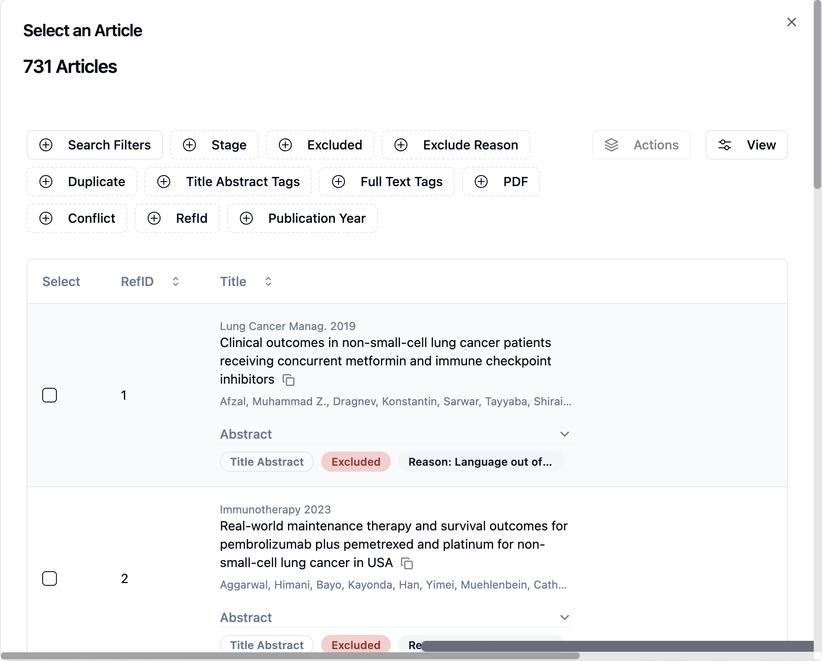Add the PDF filter
822x661 pixels.
point(500,182)
